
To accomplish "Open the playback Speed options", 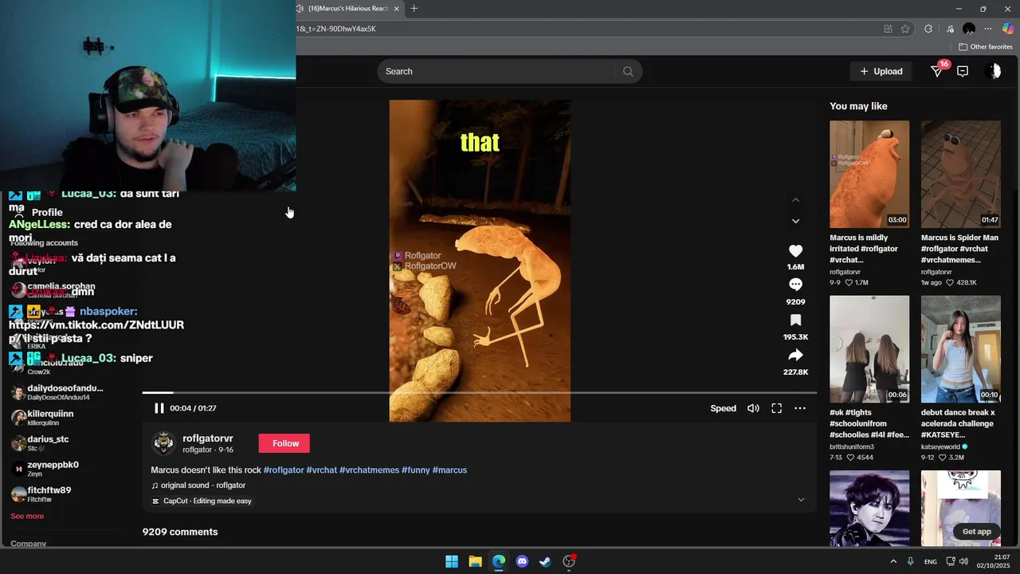I will click(723, 408).
